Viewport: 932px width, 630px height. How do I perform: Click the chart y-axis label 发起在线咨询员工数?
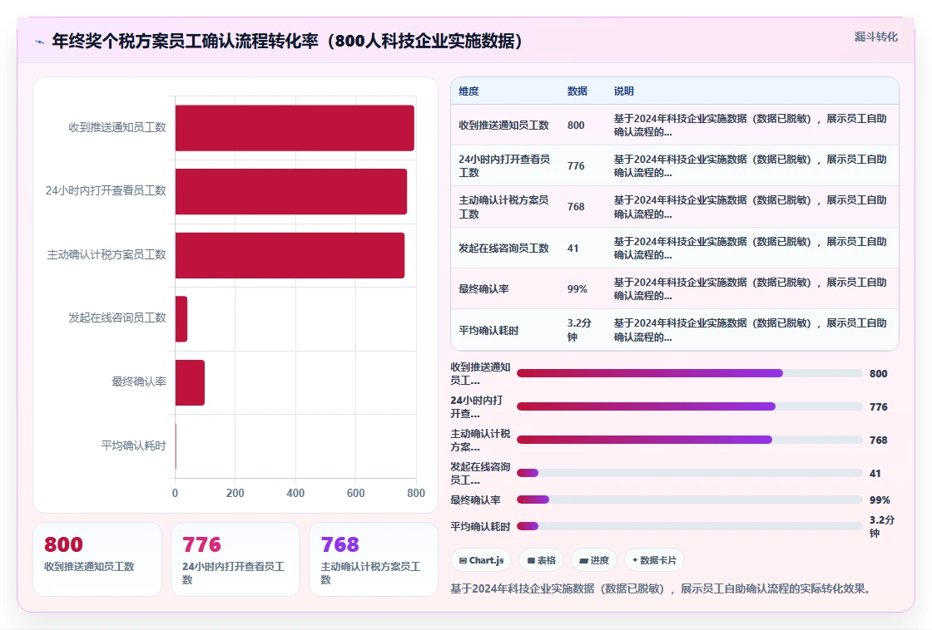tap(117, 318)
